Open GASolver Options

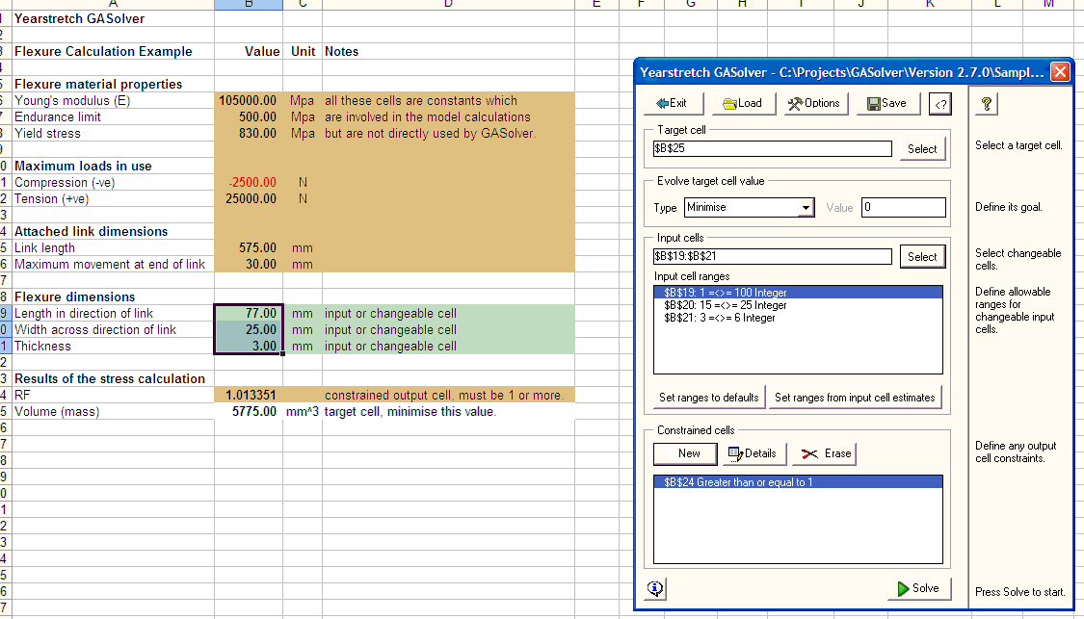coord(814,104)
